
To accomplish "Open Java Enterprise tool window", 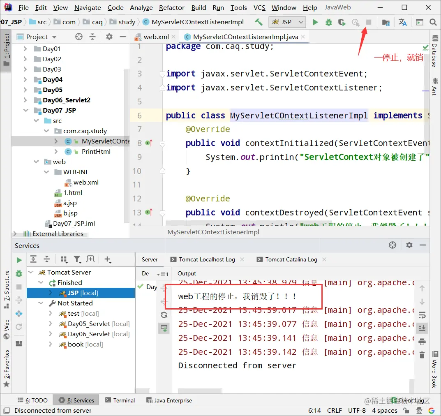I will [169, 400].
